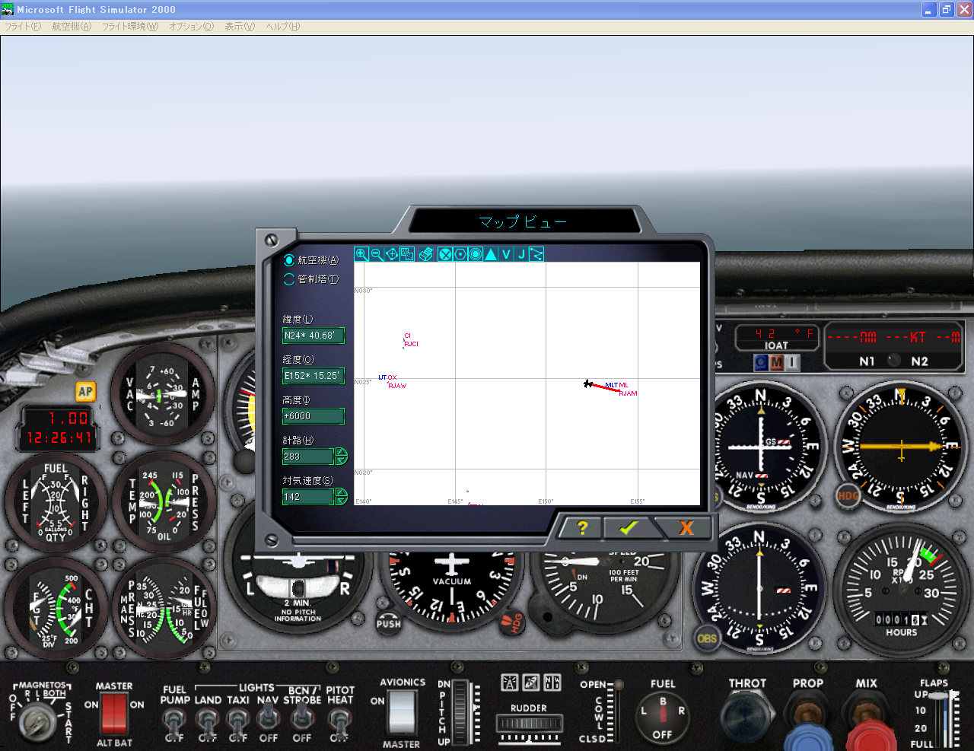Screen dimensions: 974x751
Task: Decrease the 針路(H) heading value
Action: (x=342, y=460)
